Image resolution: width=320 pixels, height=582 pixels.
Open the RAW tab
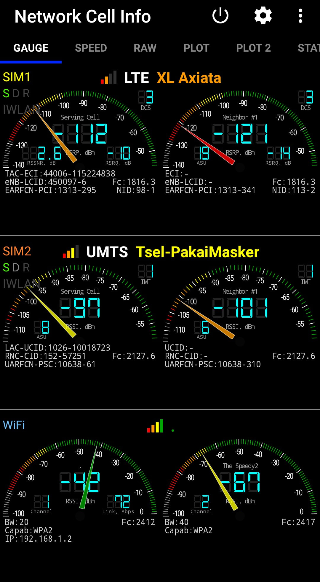(x=145, y=48)
